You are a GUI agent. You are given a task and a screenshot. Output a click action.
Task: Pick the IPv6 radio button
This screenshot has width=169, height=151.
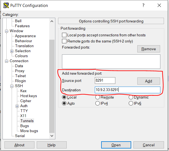[x=131, y=104]
